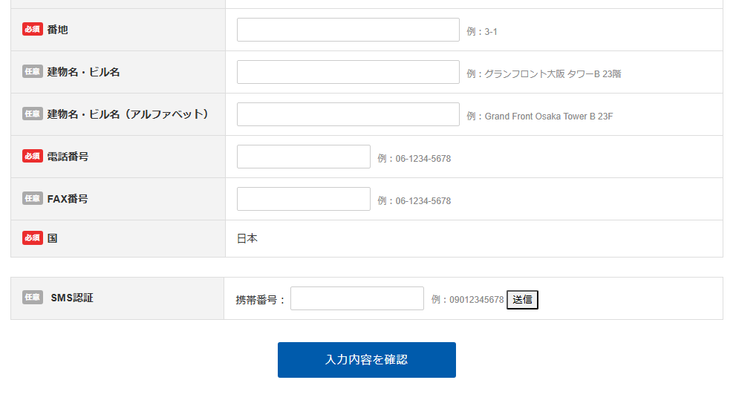Click the Grand Front Osaka Tower example text

pos(549,117)
